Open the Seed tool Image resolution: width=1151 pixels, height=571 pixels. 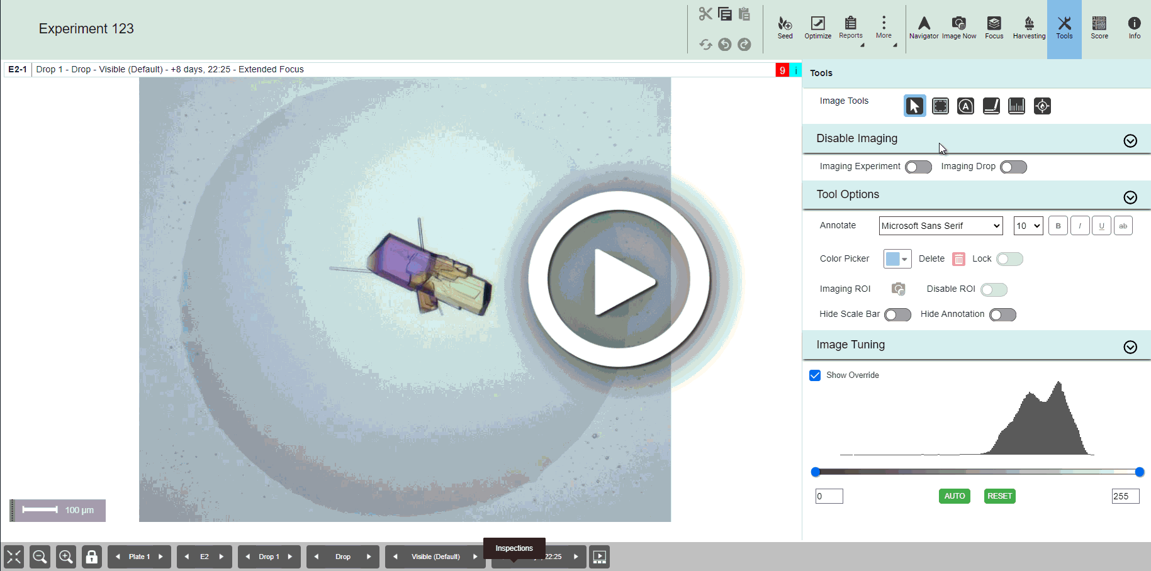[x=785, y=28]
